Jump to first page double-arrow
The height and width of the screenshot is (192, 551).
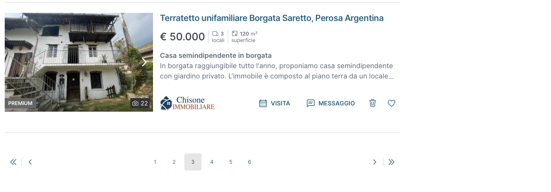pos(13,162)
